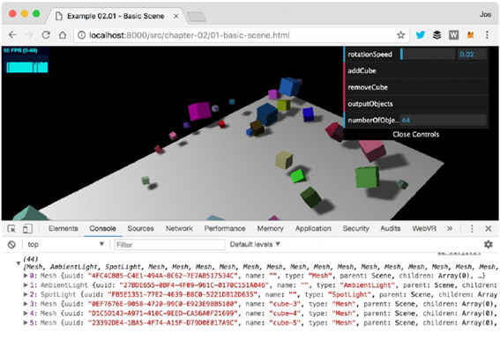The width and height of the screenshot is (500, 340).
Task: Bookmark page with the star icon
Action: (401, 35)
